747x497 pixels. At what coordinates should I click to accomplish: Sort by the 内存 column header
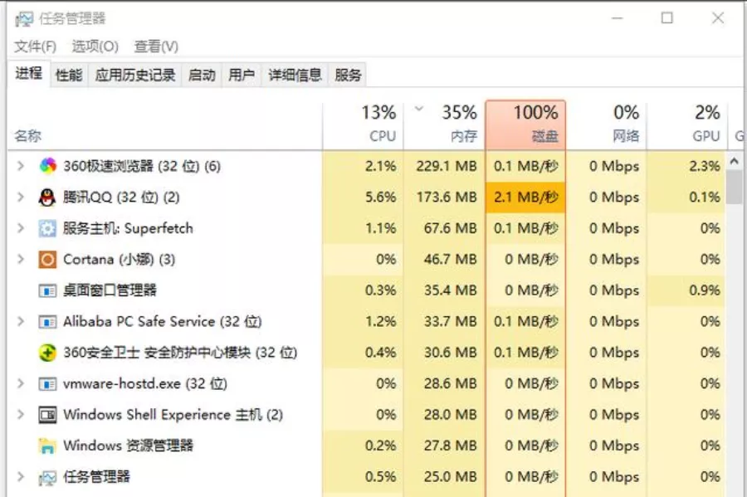(x=455, y=121)
